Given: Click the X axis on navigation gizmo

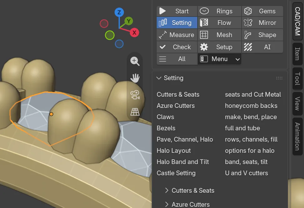Looking at the screenshot, I should 134,32.
